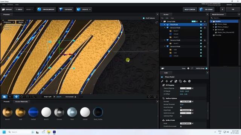241x135 pixels.
Task: Switch to the Presets tab
Action: (x=6, y=102)
